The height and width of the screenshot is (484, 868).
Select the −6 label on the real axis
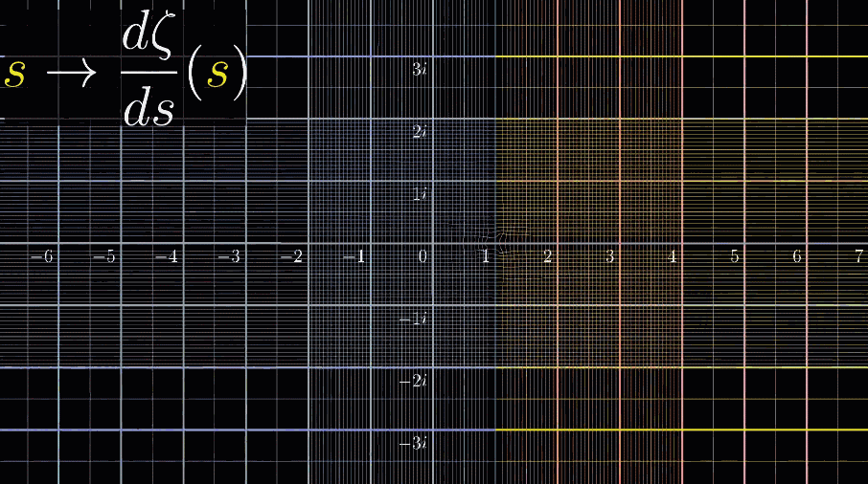41,257
